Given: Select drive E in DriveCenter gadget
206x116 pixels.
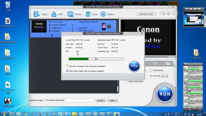Looking at the screenshot, I should coord(193,81).
